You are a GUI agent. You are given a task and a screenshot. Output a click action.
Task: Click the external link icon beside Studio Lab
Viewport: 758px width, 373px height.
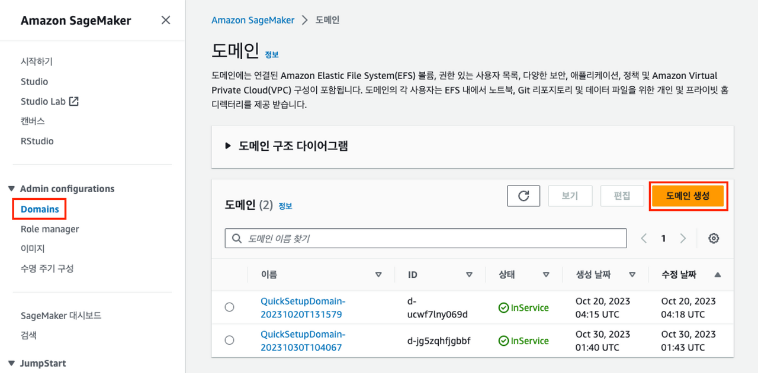pyautogui.click(x=73, y=101)
